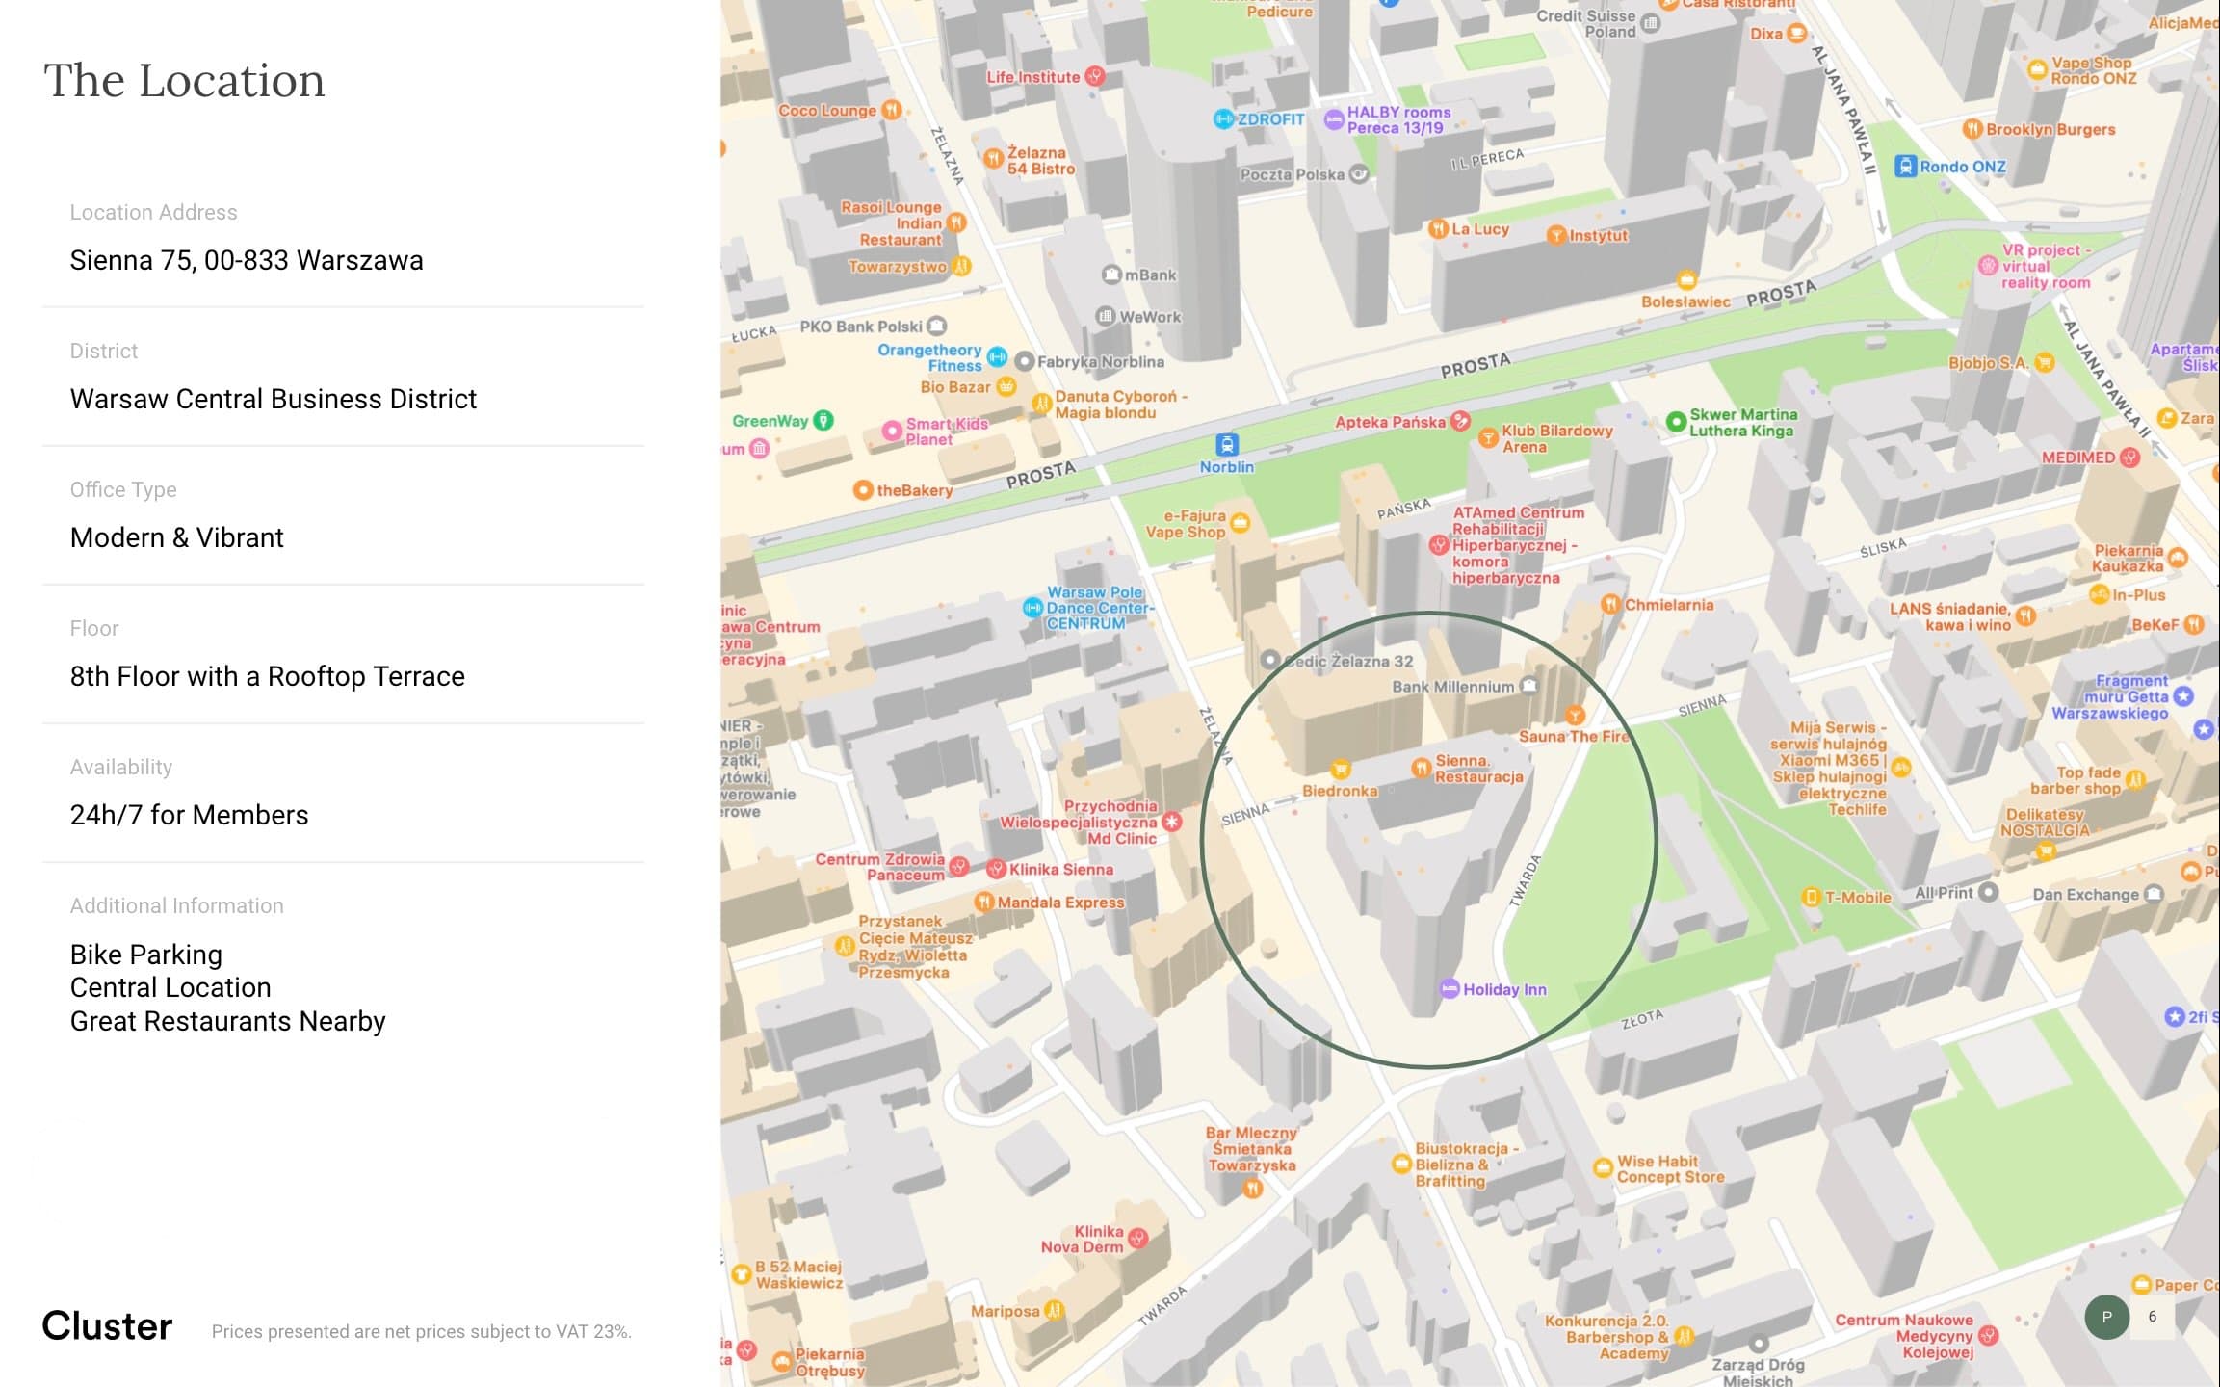2220x1387 pixels.
Task: Click the Skwer Martina Luthera Kinga park pin
Action: pyautogui.click(x=1676, y=422)
